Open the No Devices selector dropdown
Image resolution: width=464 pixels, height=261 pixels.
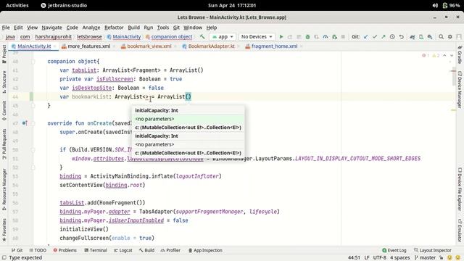257,37
